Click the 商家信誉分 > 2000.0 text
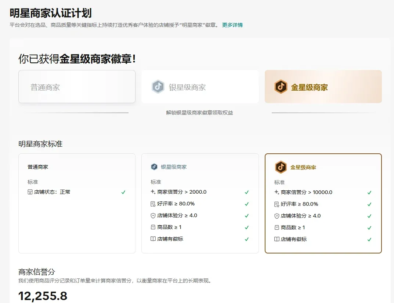Image resolution: width=394 pixels, height=303 pixels. point(182,192)
